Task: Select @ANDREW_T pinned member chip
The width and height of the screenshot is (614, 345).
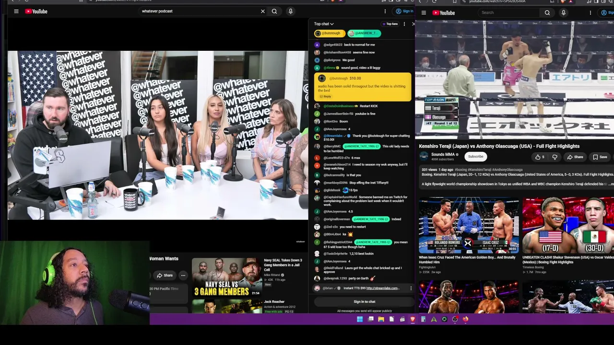Action: (364, 34)
